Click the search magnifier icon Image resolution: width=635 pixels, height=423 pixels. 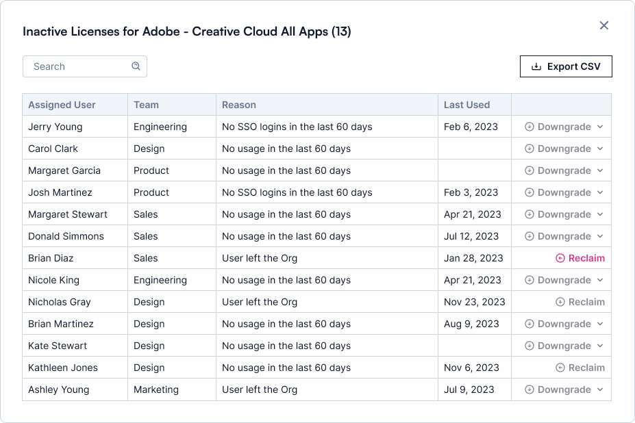[136, 66]
